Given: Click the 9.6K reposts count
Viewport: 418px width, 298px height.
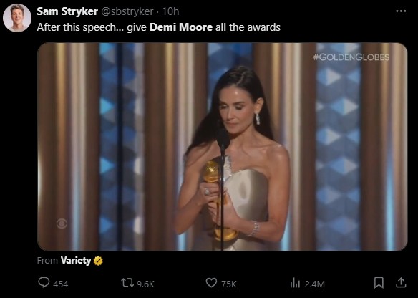Looking at the screenshot, I should click(145, 284).
